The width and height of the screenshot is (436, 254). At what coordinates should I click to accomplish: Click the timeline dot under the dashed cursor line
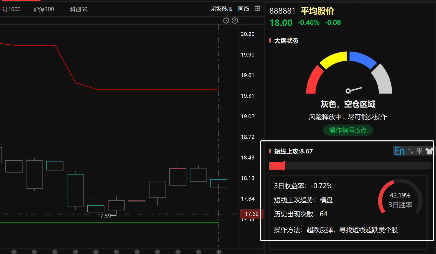219,252
